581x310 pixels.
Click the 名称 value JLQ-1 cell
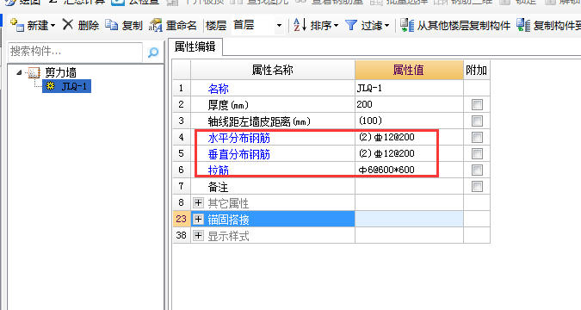pos(409,88)
